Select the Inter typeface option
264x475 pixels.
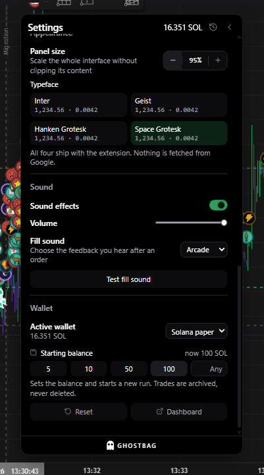point(79,105)
